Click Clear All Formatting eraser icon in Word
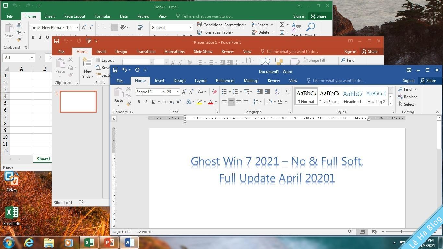443x249 pixels. tap(214, 92)
